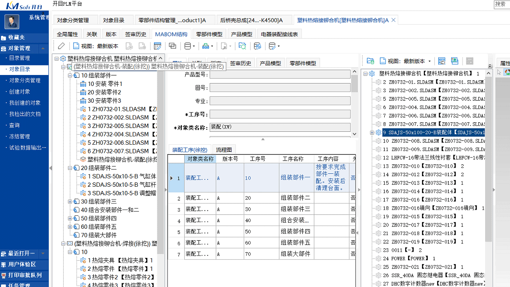The width and height of the screenshot is (510, 287).
Task: Open the 属性 panel on the right edge
Action: tap(506, 63)
